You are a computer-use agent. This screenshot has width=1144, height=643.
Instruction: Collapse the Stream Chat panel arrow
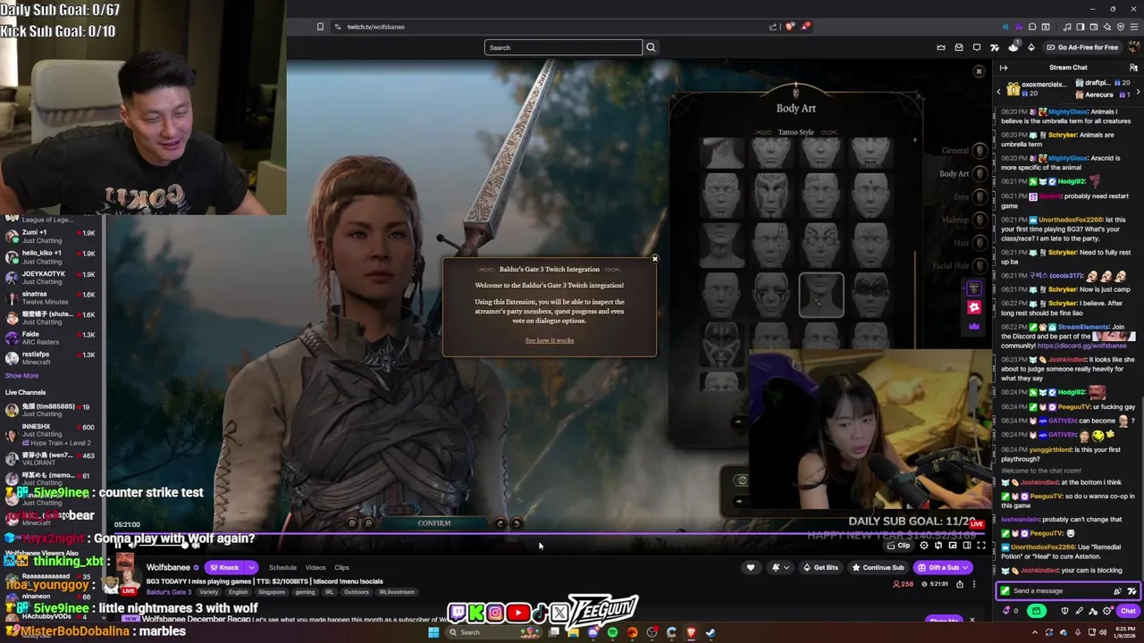coord(1004,68)
